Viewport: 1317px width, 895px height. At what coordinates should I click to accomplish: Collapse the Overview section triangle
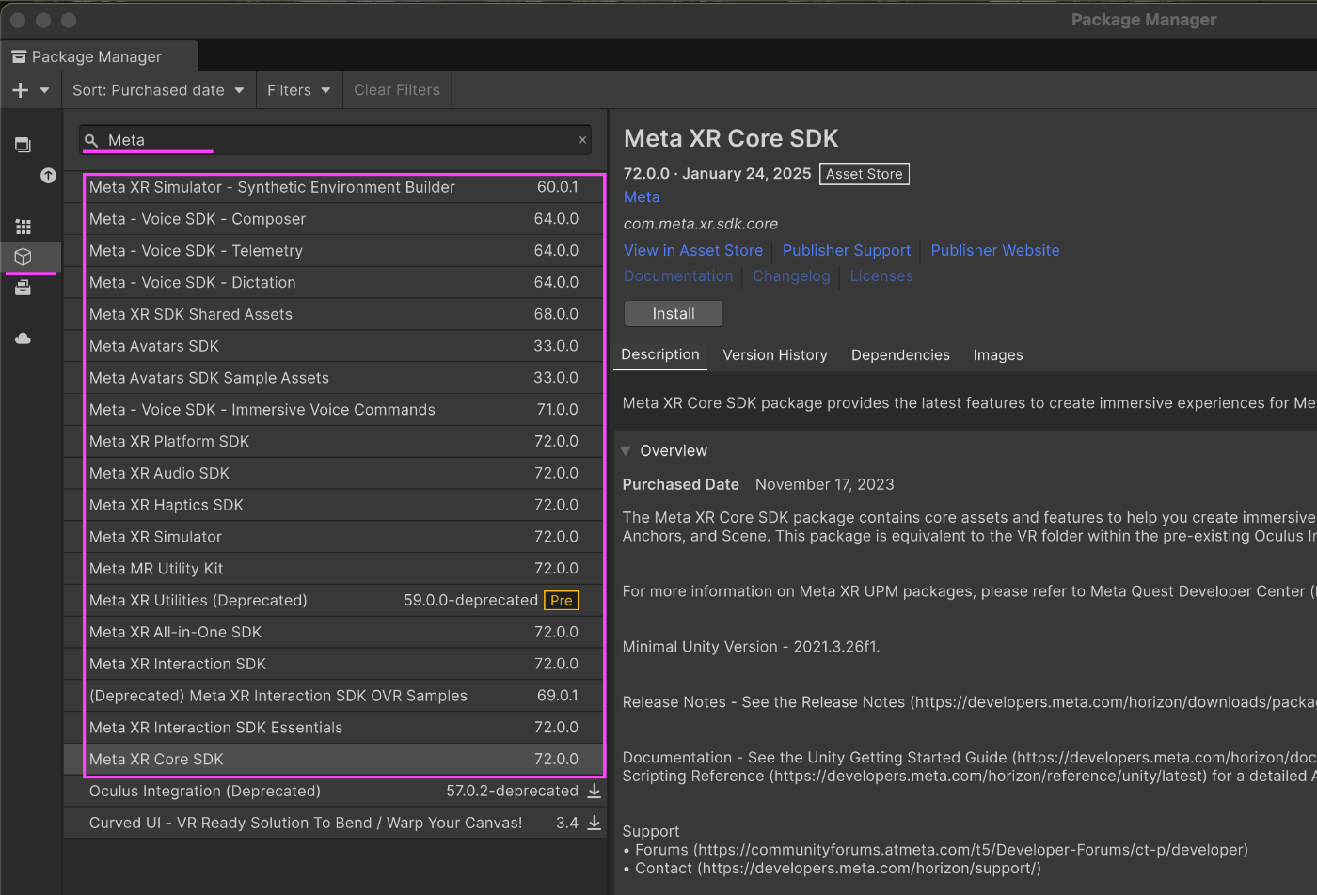[626, 451]
